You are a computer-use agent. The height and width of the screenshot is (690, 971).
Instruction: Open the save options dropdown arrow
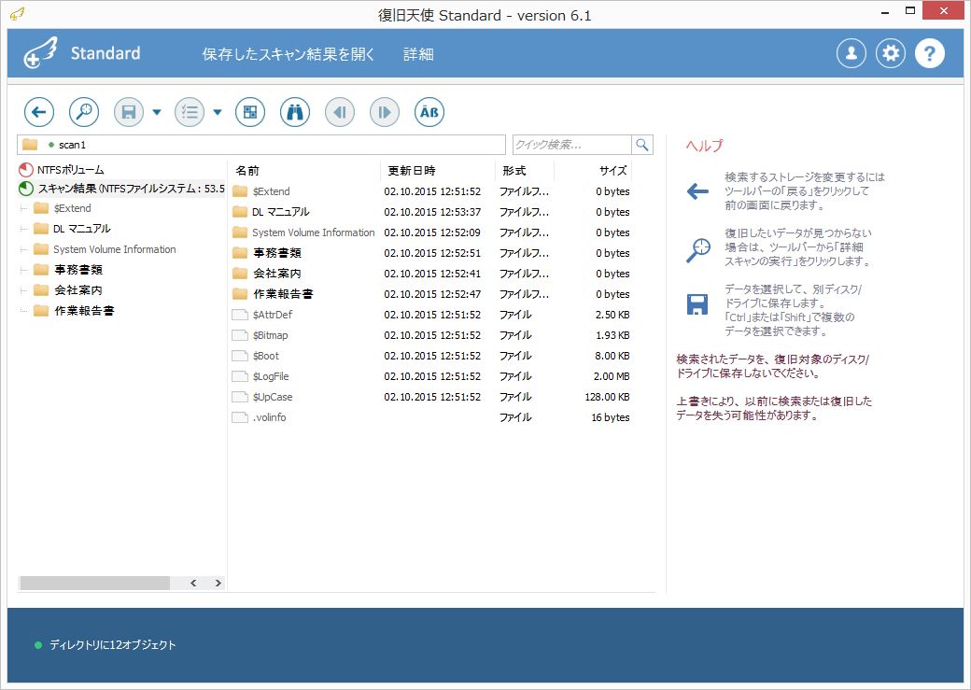[157, 112]
